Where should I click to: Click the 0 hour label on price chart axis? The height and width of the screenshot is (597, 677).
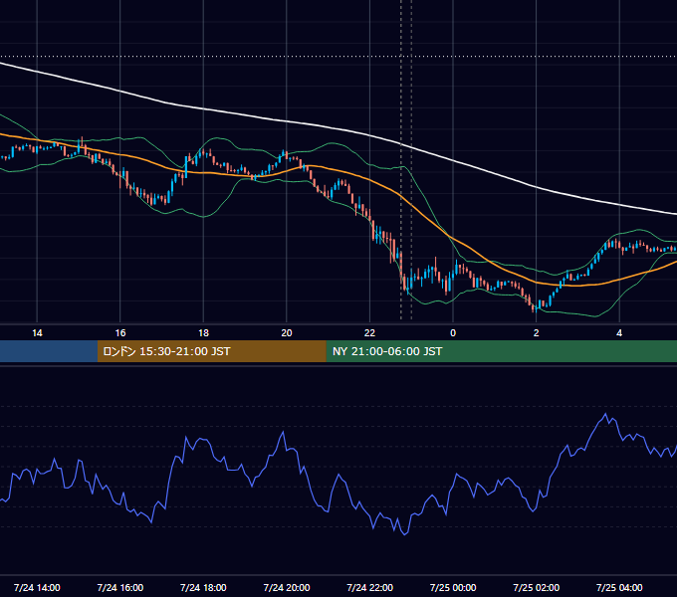tap(453, 333)
